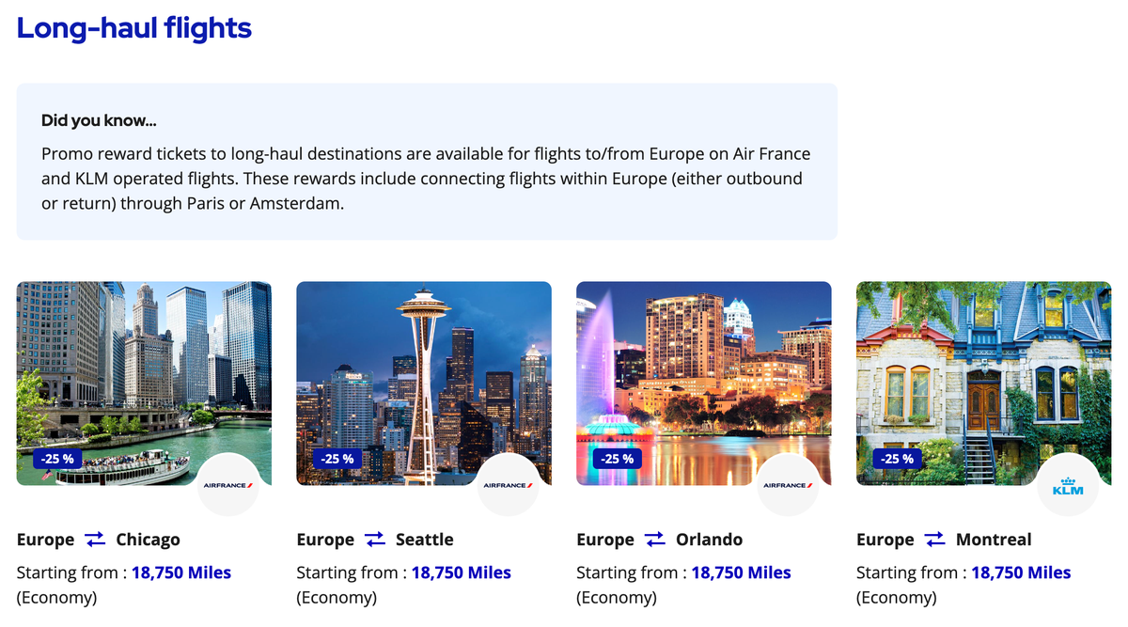This screenshot has width=1128, height=627.
Task: Click the round-trip arrows beside Orlando
Action: [652, 539]
